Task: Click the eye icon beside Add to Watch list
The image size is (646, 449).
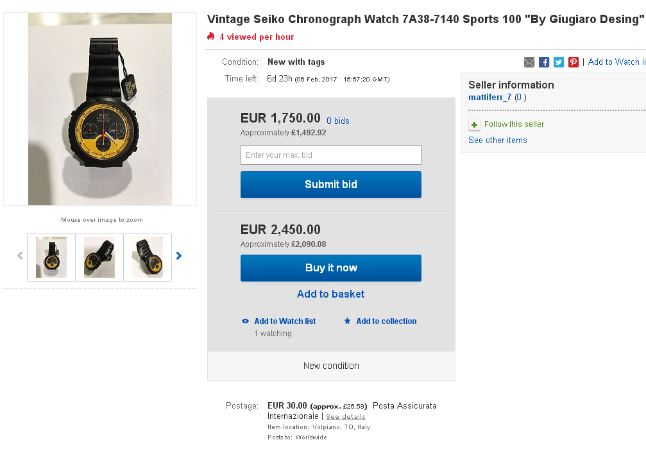Action: coord(245,321)
